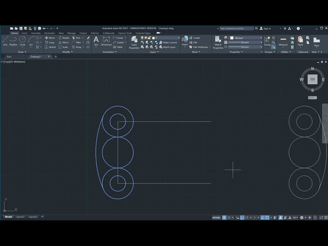This screenshot has height=246, width=328.
Task: Click the Save icon in quick access toolbar
Action: 21,29
